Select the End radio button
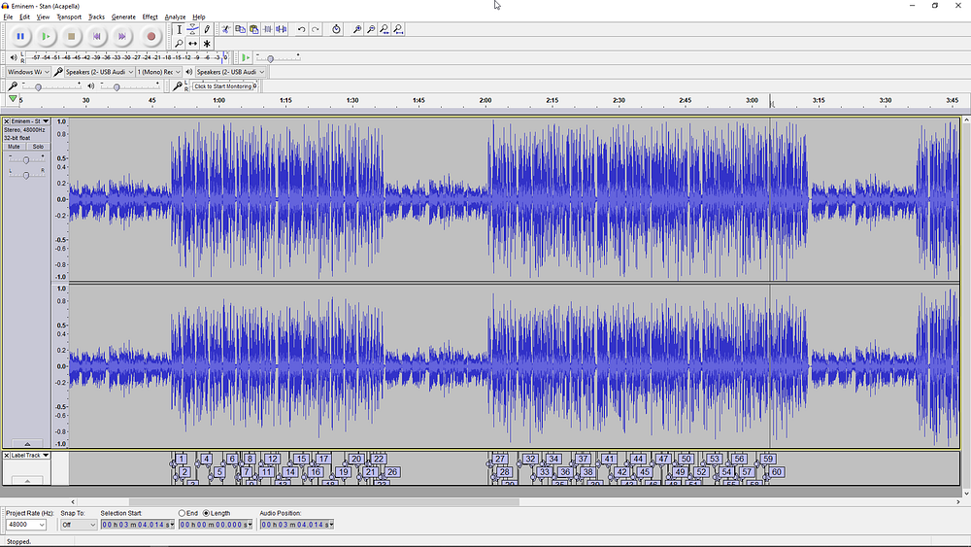Viewport: 971px width, 547px height. [x=182, y=513]
